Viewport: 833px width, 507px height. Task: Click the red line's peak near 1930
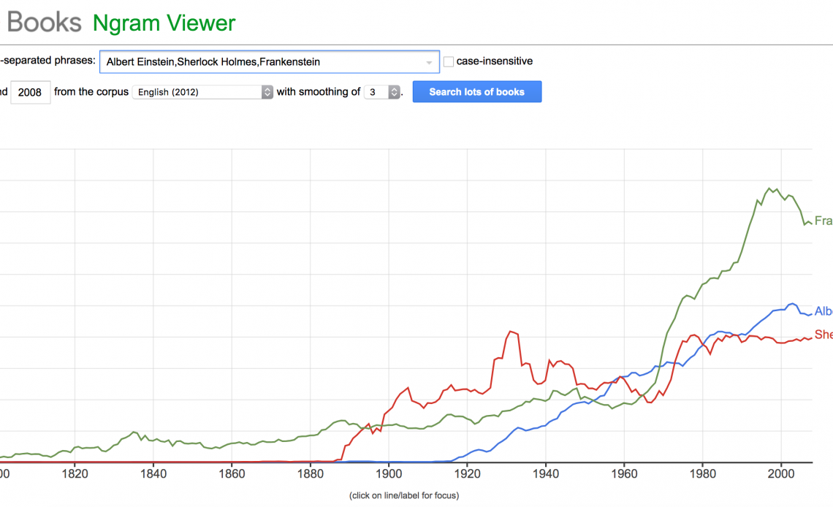pos(510,331)
